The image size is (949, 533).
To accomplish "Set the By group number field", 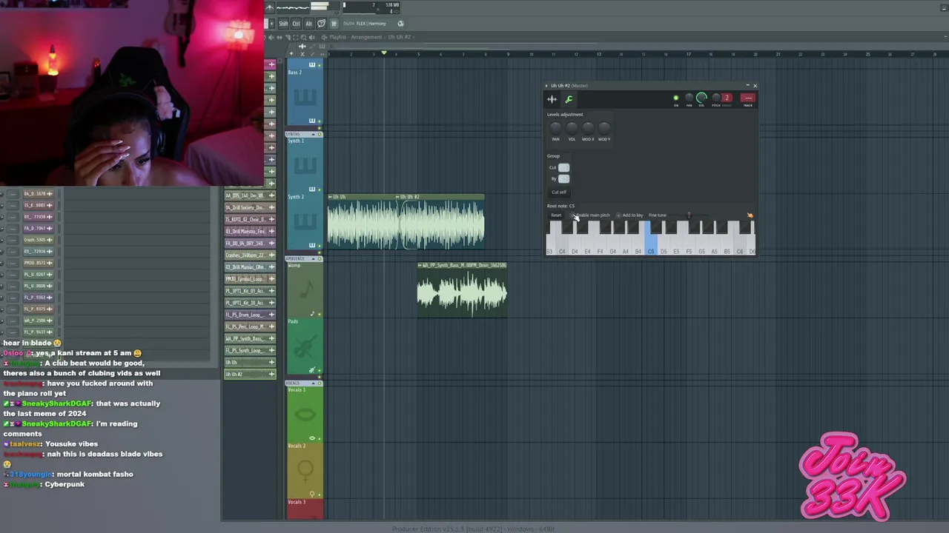I will click(x=563, y=179).
